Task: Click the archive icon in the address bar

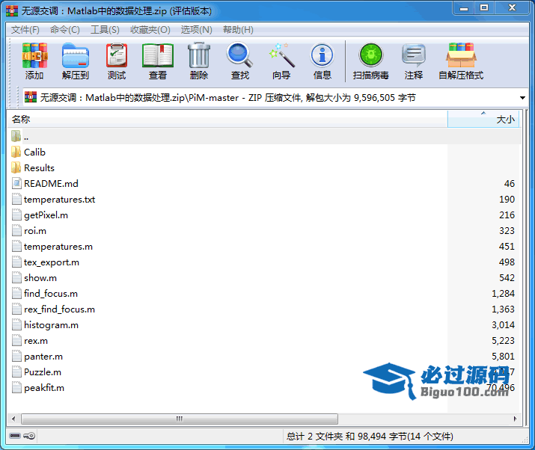Action: coord(31,97)
